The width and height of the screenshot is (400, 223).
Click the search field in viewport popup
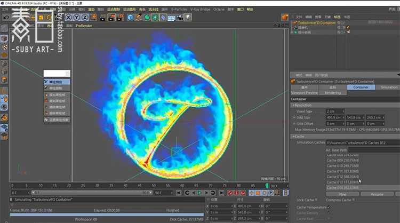[x=57, y=74]
